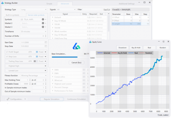Clear Market 2 with its X icon
Image resolution: width=171 pixels, height=118 pixels.
click(x=43, y=23)
